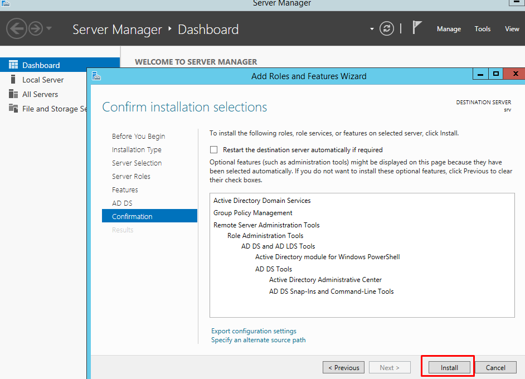Click the AD DS Tools entry
This screenshot has width=525, height=379.
click(274, 269)
